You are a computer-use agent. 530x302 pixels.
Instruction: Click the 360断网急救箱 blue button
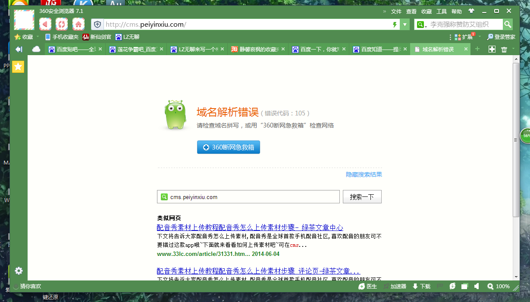coord(229,147)
